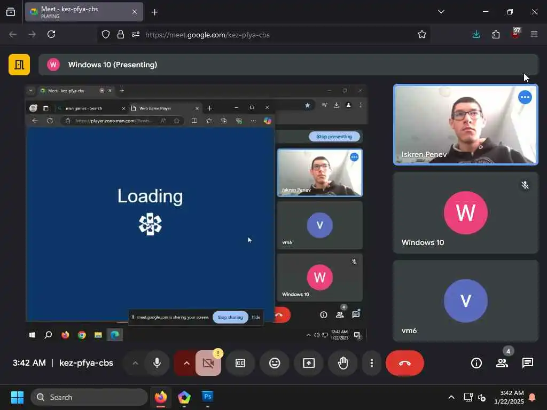Show the participants people panel
The width and height of the screenshot is (547, 410).
click(x=502, y=363)
